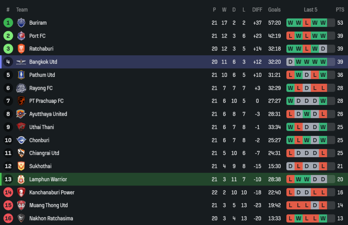Screen dimensions: 348x225
Task: Click the Sukhothai team badge
Action: (x=21, y=166)
